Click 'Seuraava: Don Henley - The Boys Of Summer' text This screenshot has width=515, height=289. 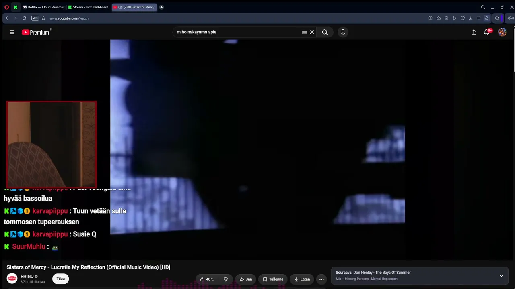coord(373,273)
